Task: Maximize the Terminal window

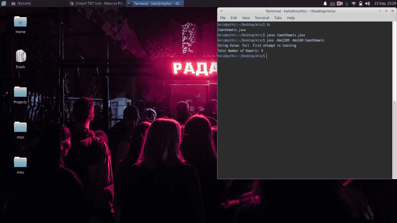Action: 386,11
